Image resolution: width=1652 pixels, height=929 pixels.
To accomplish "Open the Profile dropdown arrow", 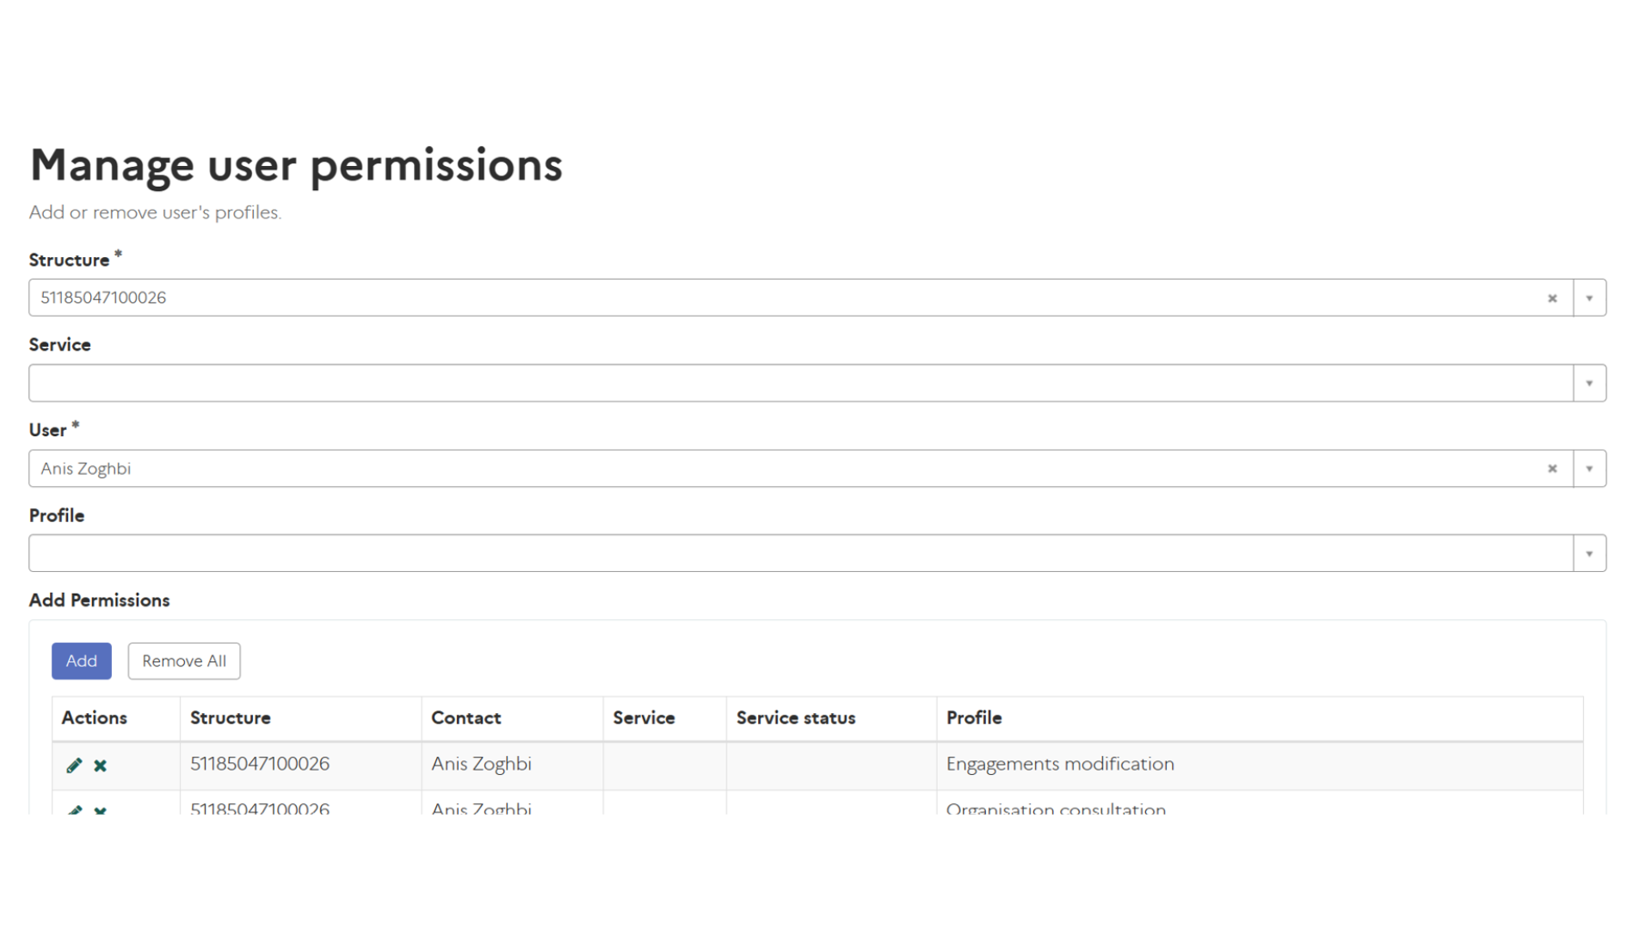I will [1589, 553].
